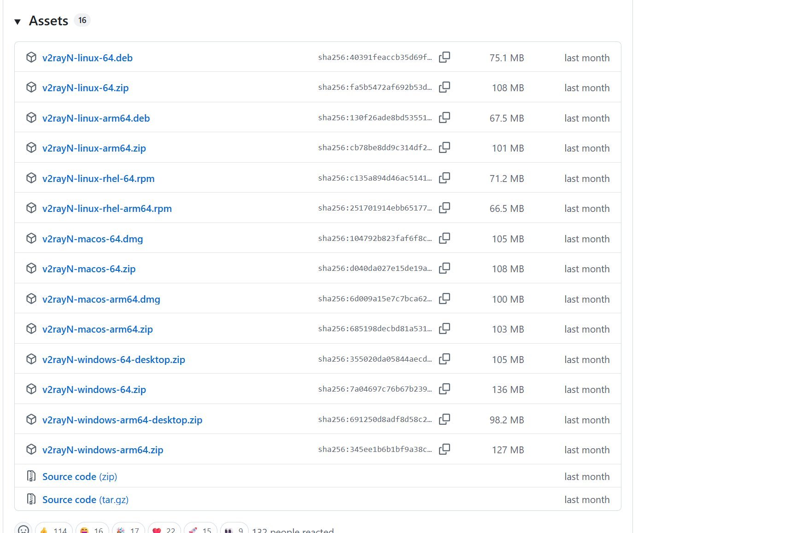Select hash text sha256:40391feaccb35d69f…
Screen dimensions: 796x533
tap(375, 58)
